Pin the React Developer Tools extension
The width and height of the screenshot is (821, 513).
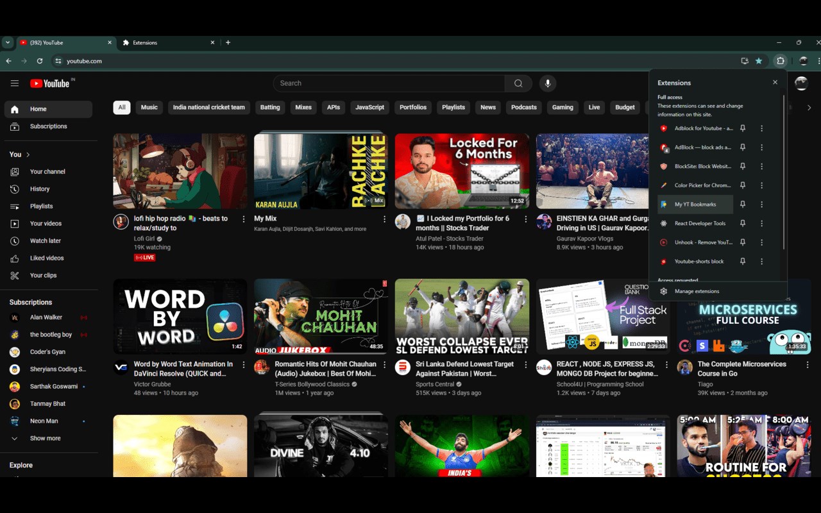743,224
